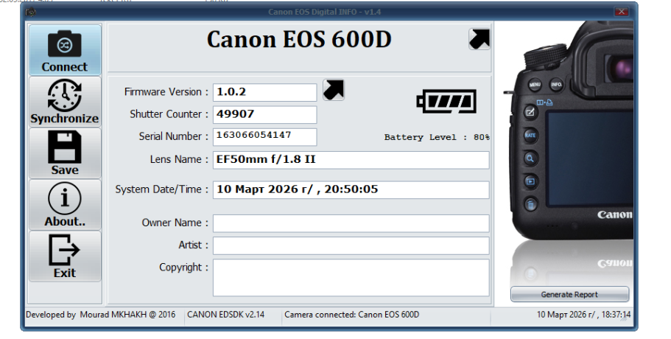Click the Canon EOS 600D heading

coord(299,39)
